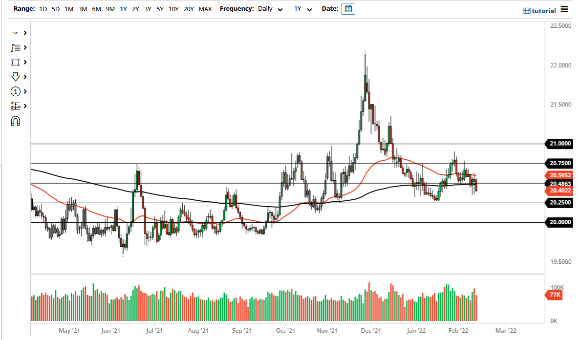This screenshot has height=340, width=580.
Task: Expand the trendline tool options chevron
Action: 24,33
